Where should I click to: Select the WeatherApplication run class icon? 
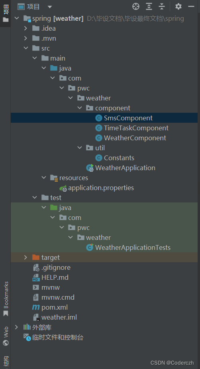point(90,168)
